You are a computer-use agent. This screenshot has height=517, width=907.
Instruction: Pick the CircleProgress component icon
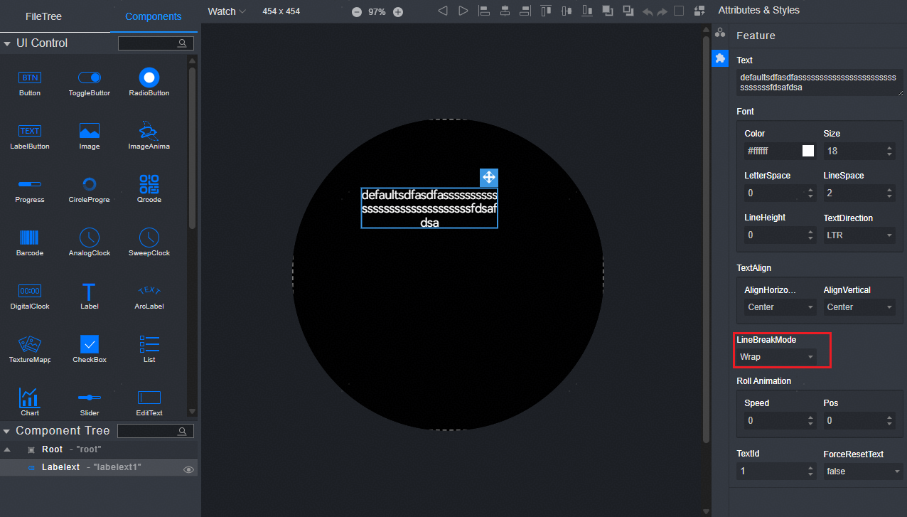coord(90,184)
